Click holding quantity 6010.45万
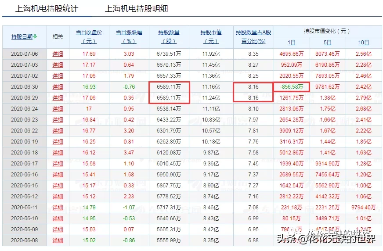 click(169, 164)
